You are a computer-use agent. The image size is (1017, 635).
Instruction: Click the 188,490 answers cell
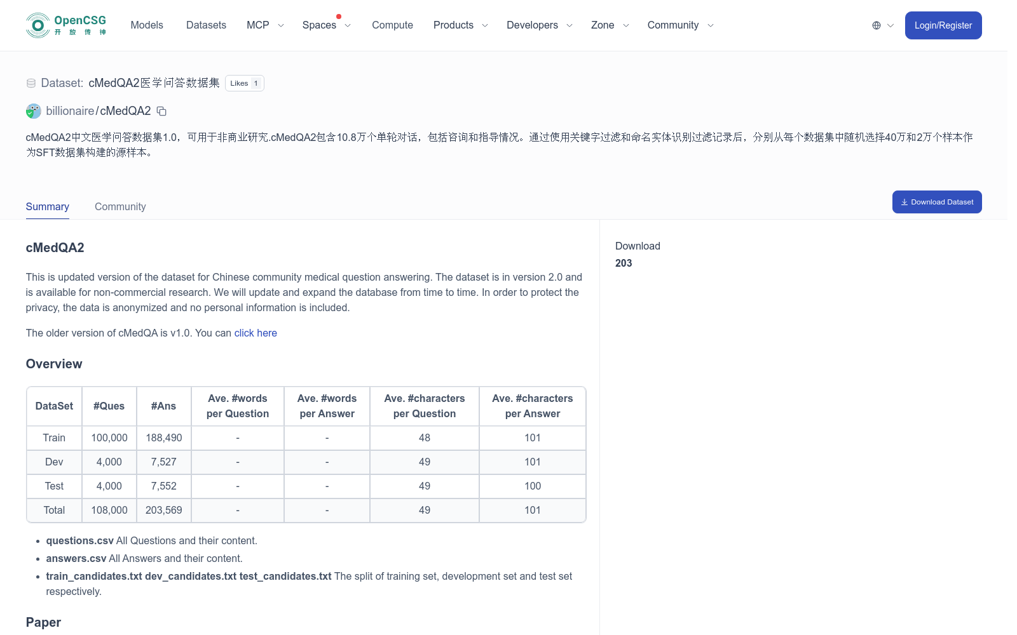point(164,438)
